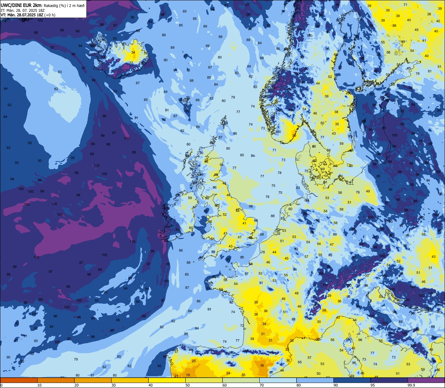Click the legend label "70" below color bar
This screenshot has height=388, width=445.
coord(261,385)
